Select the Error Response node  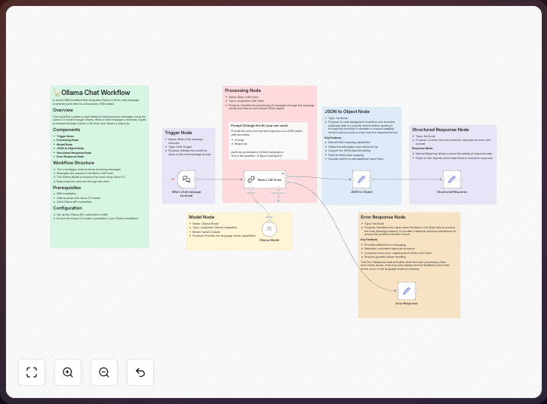click(x=407, y=291)
